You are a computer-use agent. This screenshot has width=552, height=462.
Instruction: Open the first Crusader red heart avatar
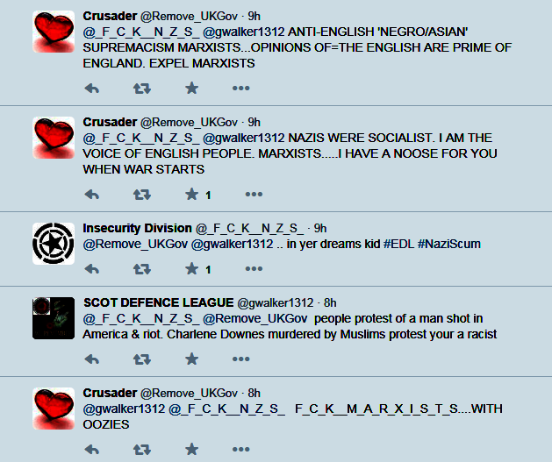[54, 32]
